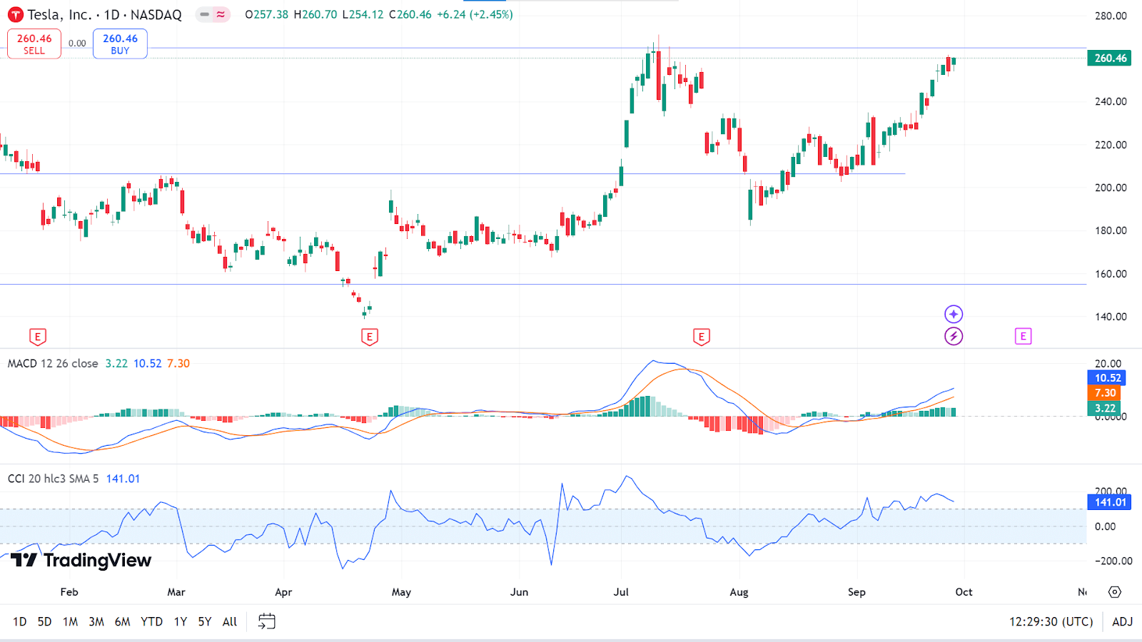1142x642 pixels.
Task: Click the late April earnings E marker
Action: click(369, 337)
